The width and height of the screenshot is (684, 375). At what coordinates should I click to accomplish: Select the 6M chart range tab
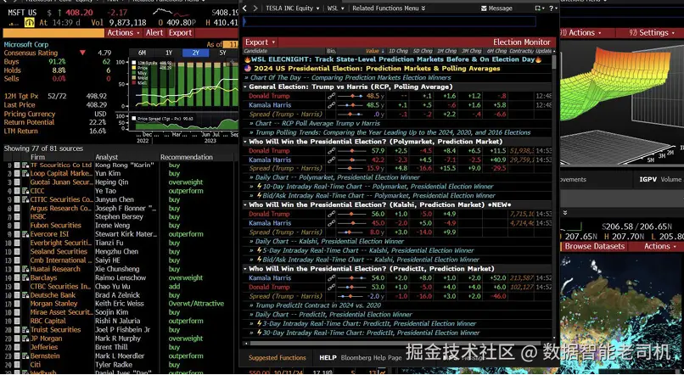click(x=142, y=53)
